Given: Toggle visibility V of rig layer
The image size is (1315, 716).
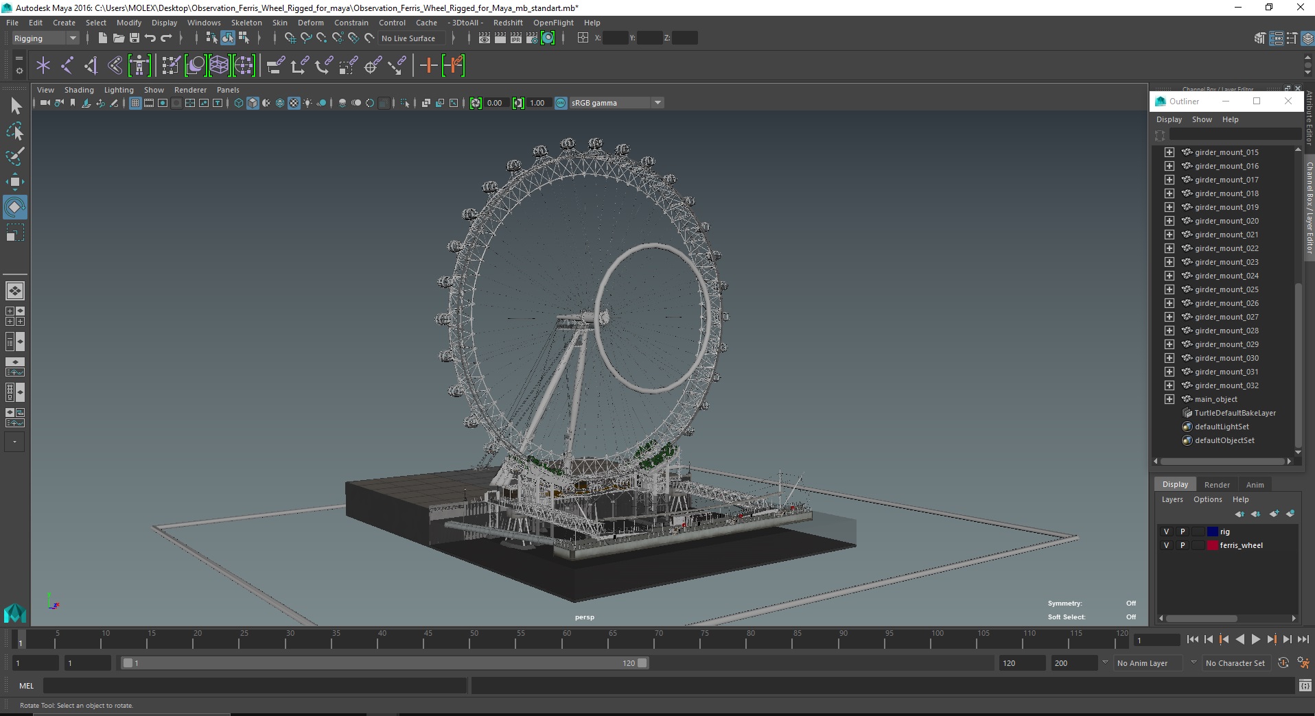Looking at the screenshot, I should point(1166,532).
